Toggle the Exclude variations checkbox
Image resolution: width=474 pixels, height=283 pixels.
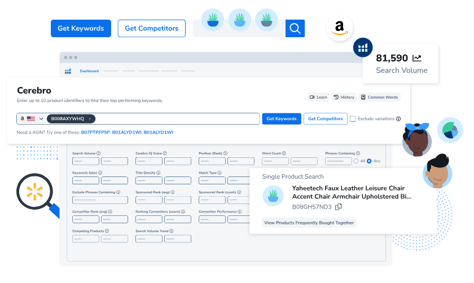click(x=353, y=119)
